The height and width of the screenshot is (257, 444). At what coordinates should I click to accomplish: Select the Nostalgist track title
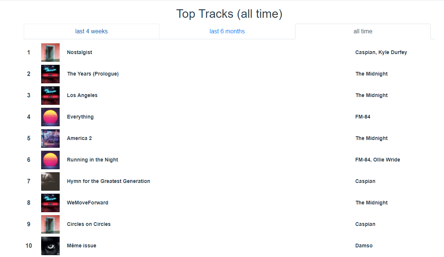click(x=80, y=52)
